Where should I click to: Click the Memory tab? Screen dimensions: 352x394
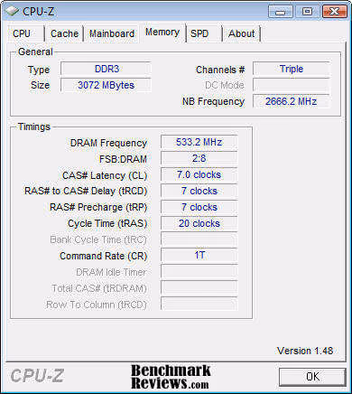(162, 32)
